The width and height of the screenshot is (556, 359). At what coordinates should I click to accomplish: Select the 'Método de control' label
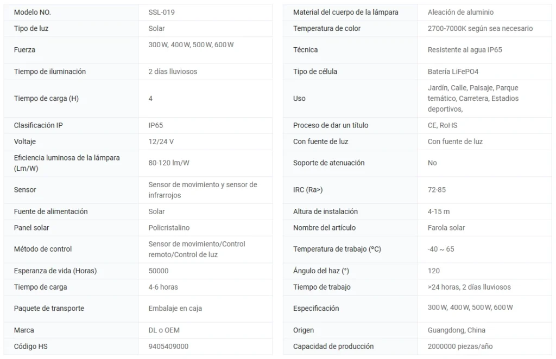point(43,249)
